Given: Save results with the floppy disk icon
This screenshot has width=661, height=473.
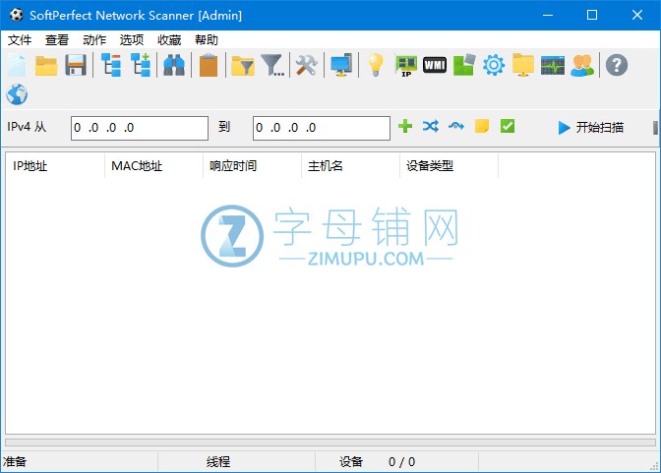Looking at the screenshot, I should click(76, 65).
